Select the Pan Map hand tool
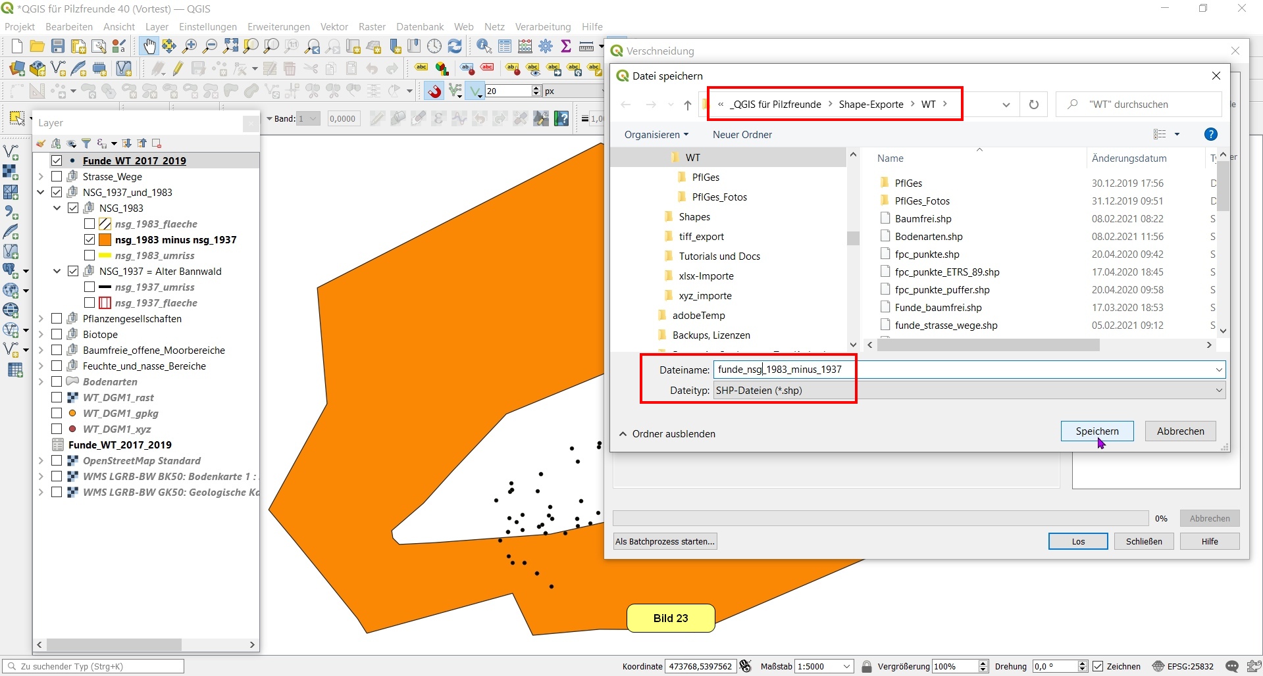The height and width of the screenshot is (676, 1263). tap(149, 46)
